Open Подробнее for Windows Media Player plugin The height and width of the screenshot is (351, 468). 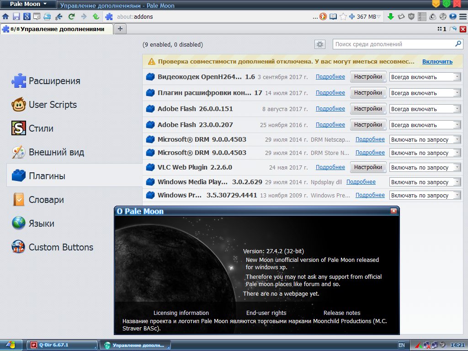point(361,182)
